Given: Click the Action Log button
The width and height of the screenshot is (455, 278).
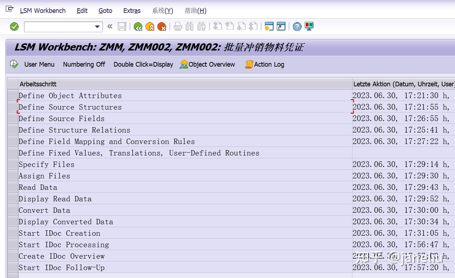Looking at the screenshot, I should click(x=265, y=64).
